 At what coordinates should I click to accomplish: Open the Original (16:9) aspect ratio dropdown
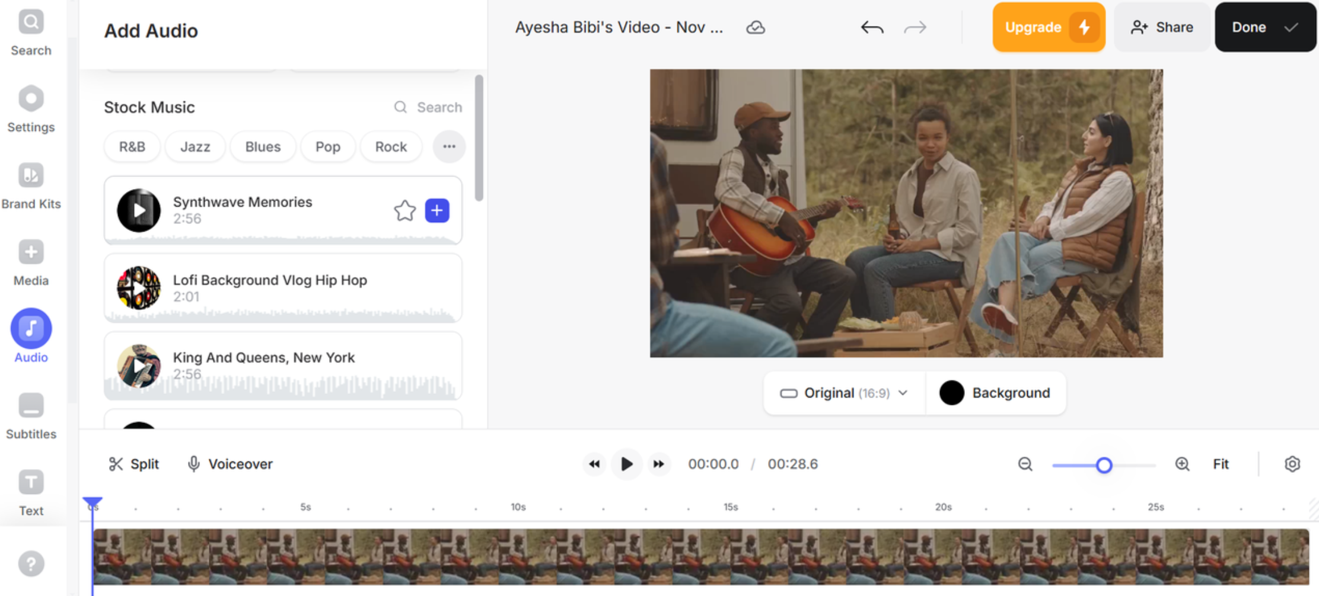pos(843,392)
